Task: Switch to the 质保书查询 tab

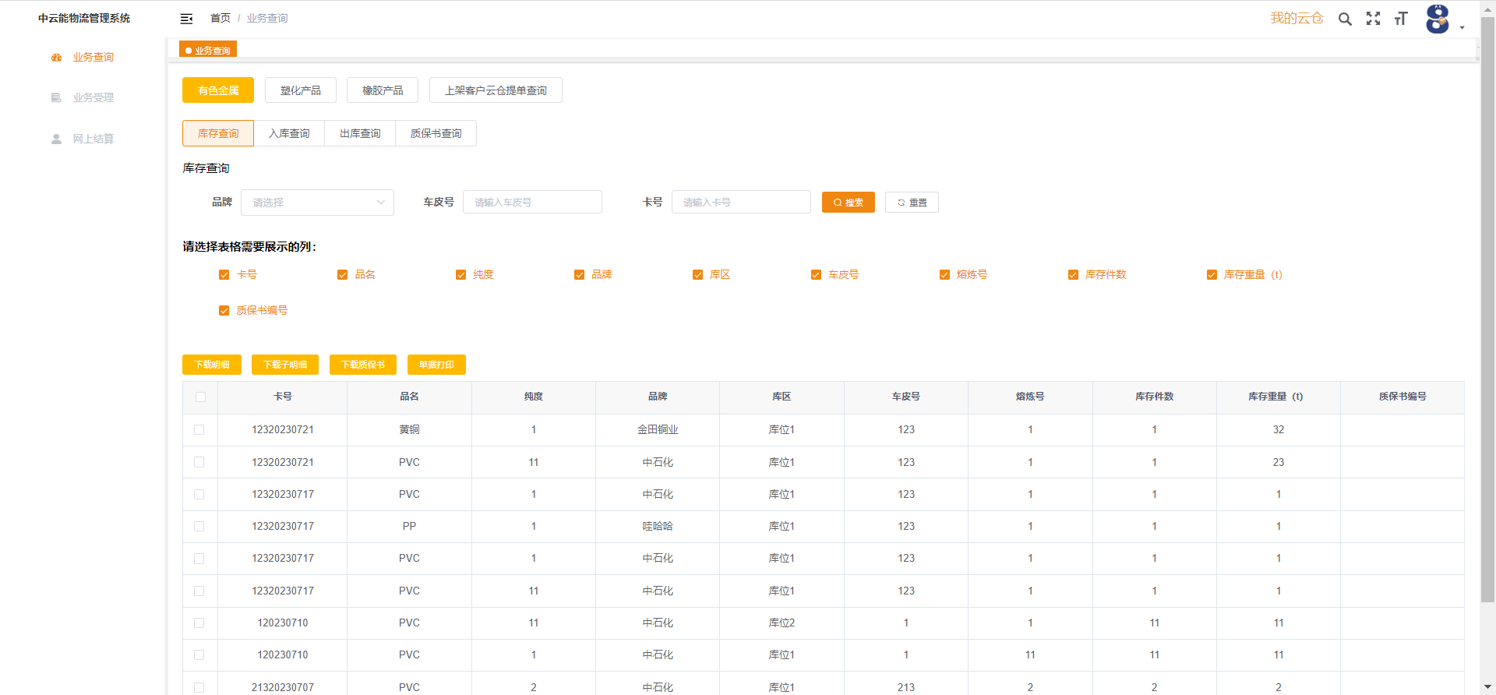Action: (436, 133)
